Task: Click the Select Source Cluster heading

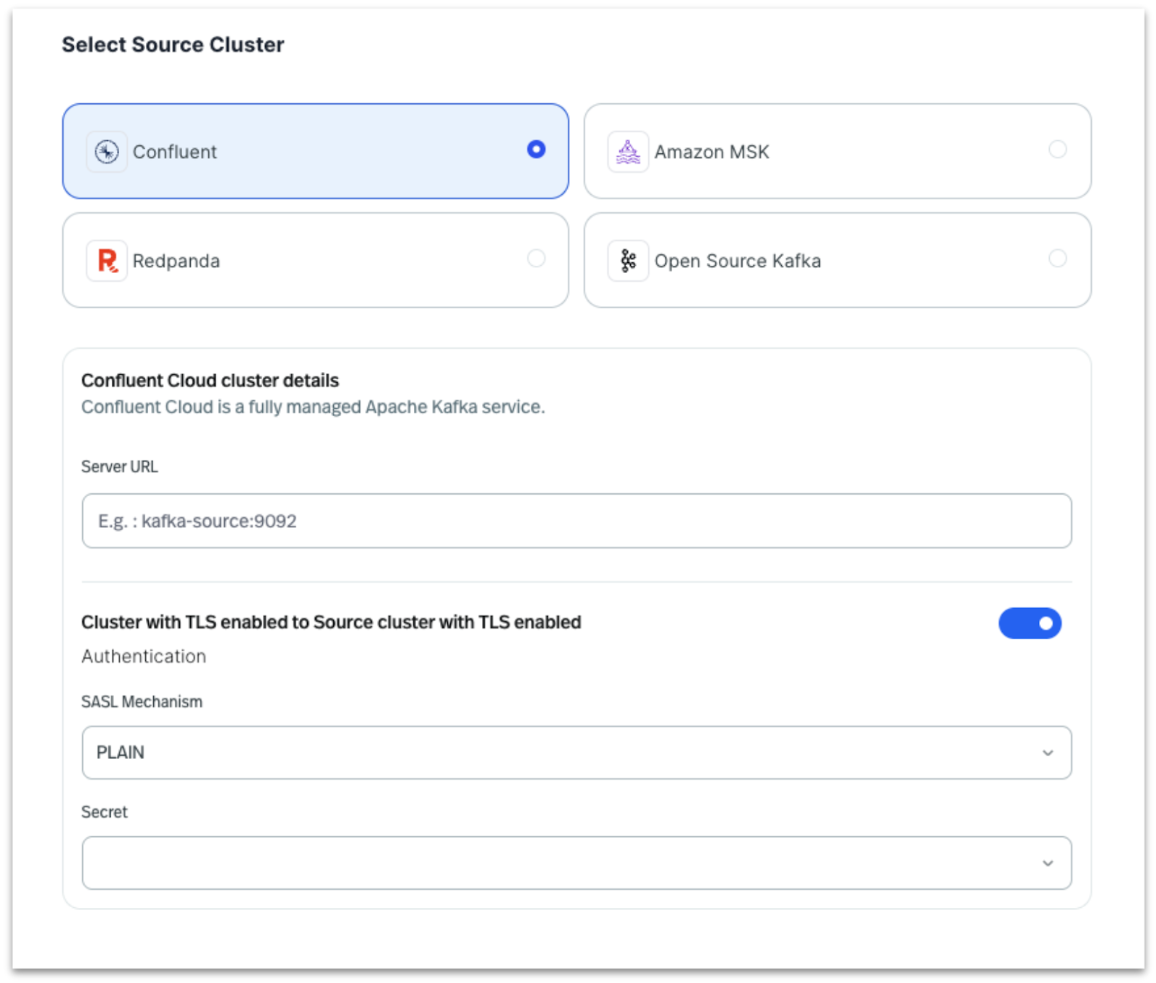Action: click(x=173, y=45)
